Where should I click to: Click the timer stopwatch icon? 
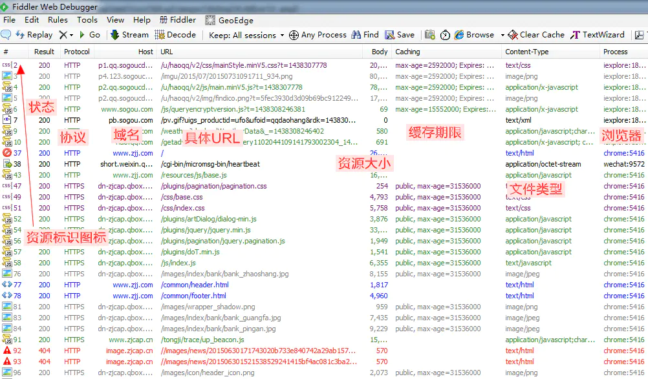tap(445, 35)
